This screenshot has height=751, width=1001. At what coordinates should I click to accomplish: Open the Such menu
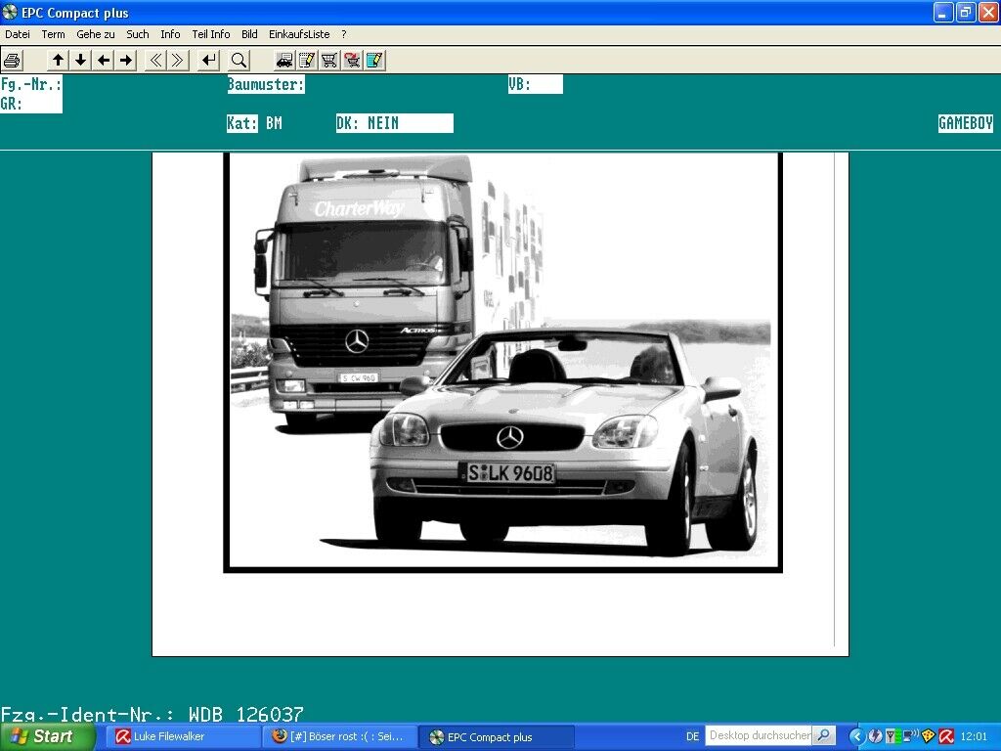pos(137,34)
